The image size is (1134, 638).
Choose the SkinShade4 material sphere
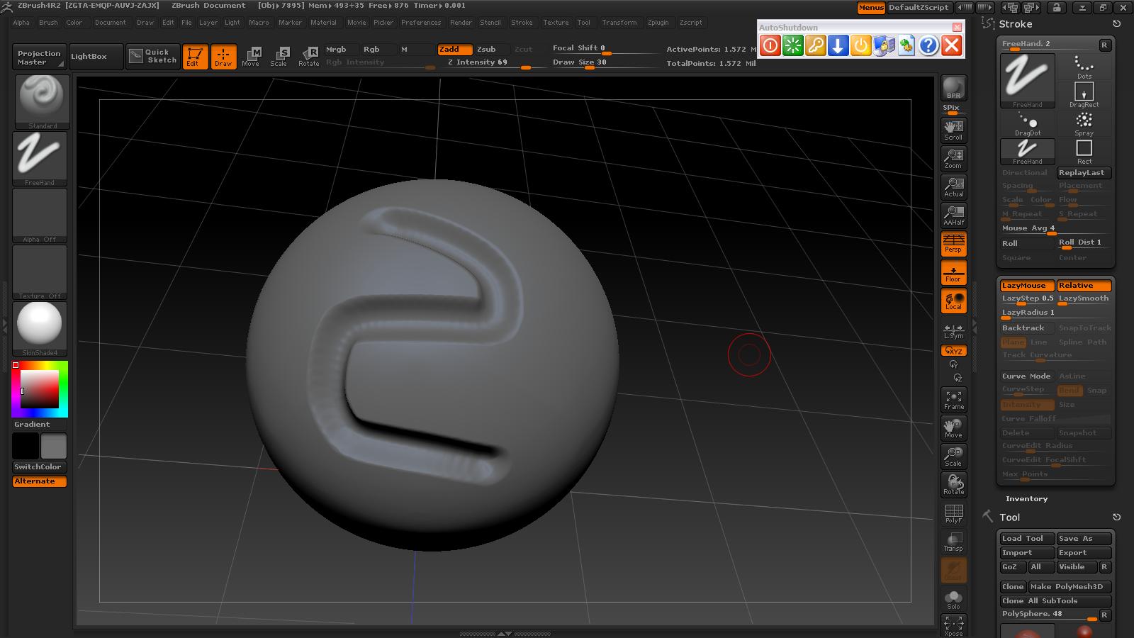(x=40, y=329)
